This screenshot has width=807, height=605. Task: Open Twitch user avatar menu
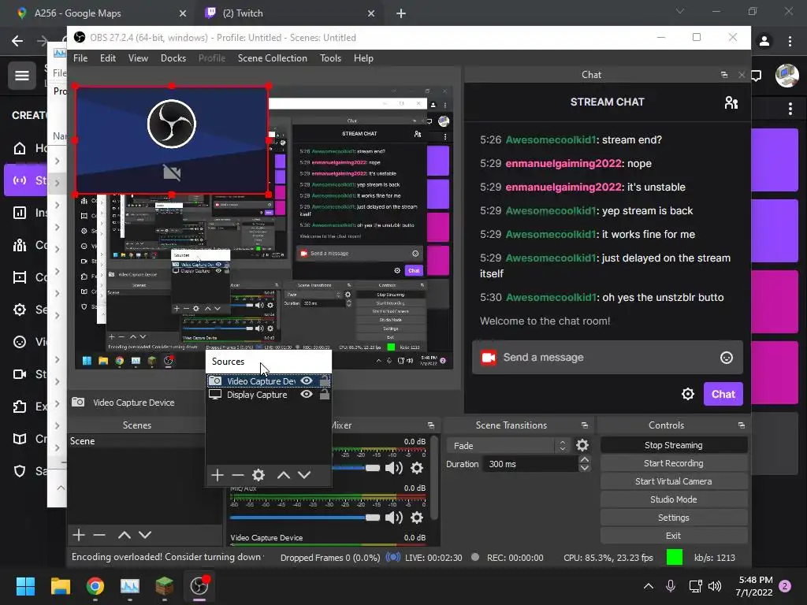(787, 76)
